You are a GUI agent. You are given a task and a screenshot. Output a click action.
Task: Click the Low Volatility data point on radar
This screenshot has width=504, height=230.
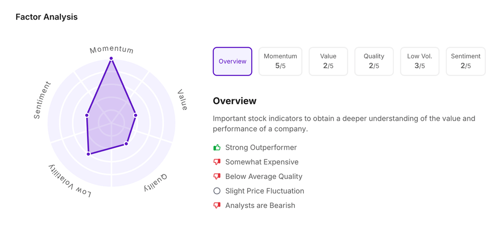point(89,154)
